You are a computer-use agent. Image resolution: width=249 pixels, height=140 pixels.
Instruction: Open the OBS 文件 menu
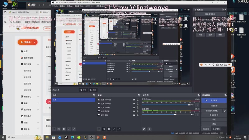click(x=55, y=6)
